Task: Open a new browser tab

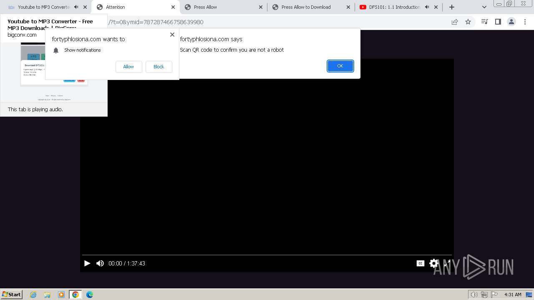Action: click(451, 7)
